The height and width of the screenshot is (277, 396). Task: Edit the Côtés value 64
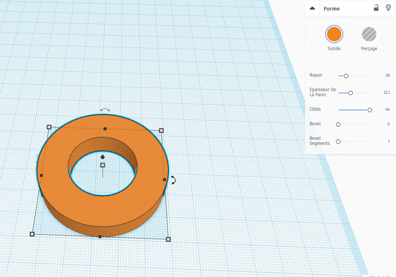click(388, 109)
